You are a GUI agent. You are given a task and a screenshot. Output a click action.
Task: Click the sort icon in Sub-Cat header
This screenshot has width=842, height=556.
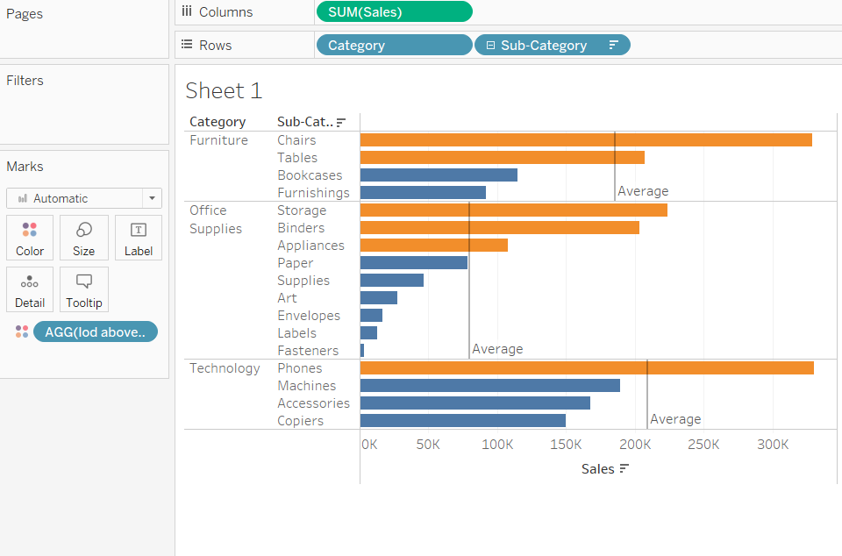[341, 123]
